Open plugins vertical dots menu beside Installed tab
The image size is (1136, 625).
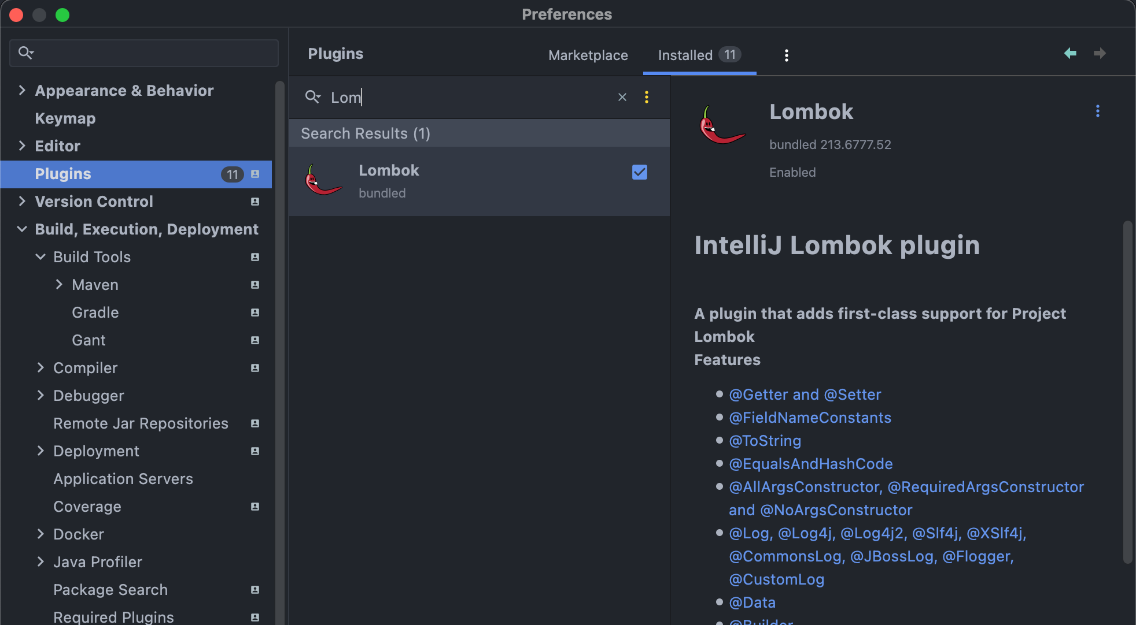[x=786, y=55]
